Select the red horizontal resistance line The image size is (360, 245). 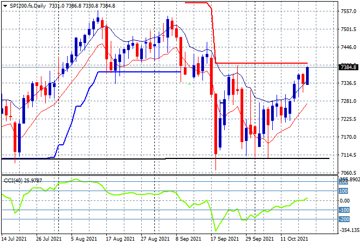click(x=261, y=63)
